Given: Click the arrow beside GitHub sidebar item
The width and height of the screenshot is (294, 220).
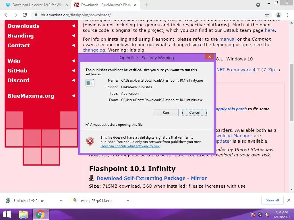Looking at the screenshot, I should [x=73, y=70].
